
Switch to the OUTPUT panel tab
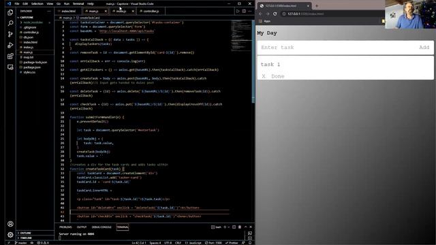[82, 227]
